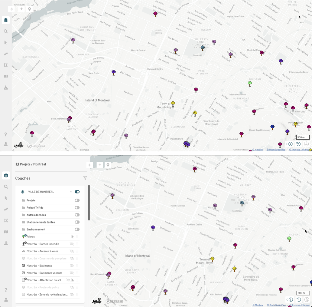Open options menu for Bâtiments vacants
312x307 pixels.
[x=77, y=273]
